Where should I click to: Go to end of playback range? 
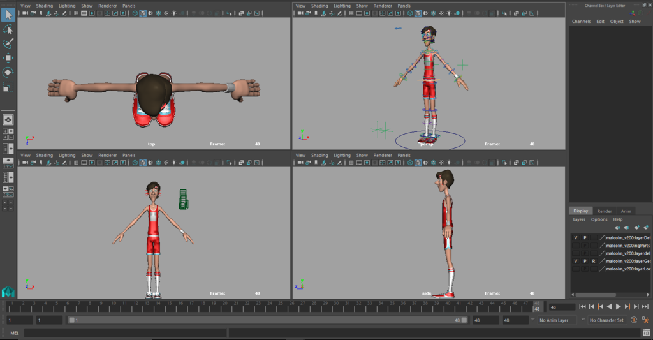[645, 307]
